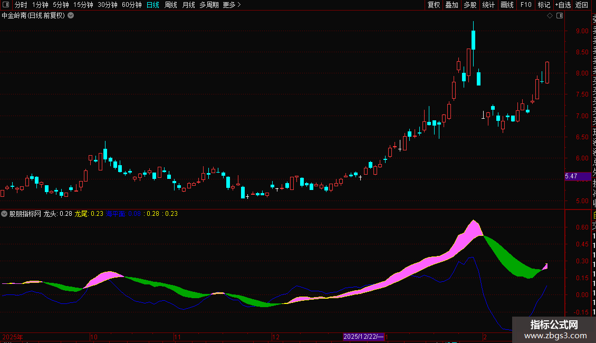
Task: Click the 2025年 label on time axis
Action: tap(13, 337)
